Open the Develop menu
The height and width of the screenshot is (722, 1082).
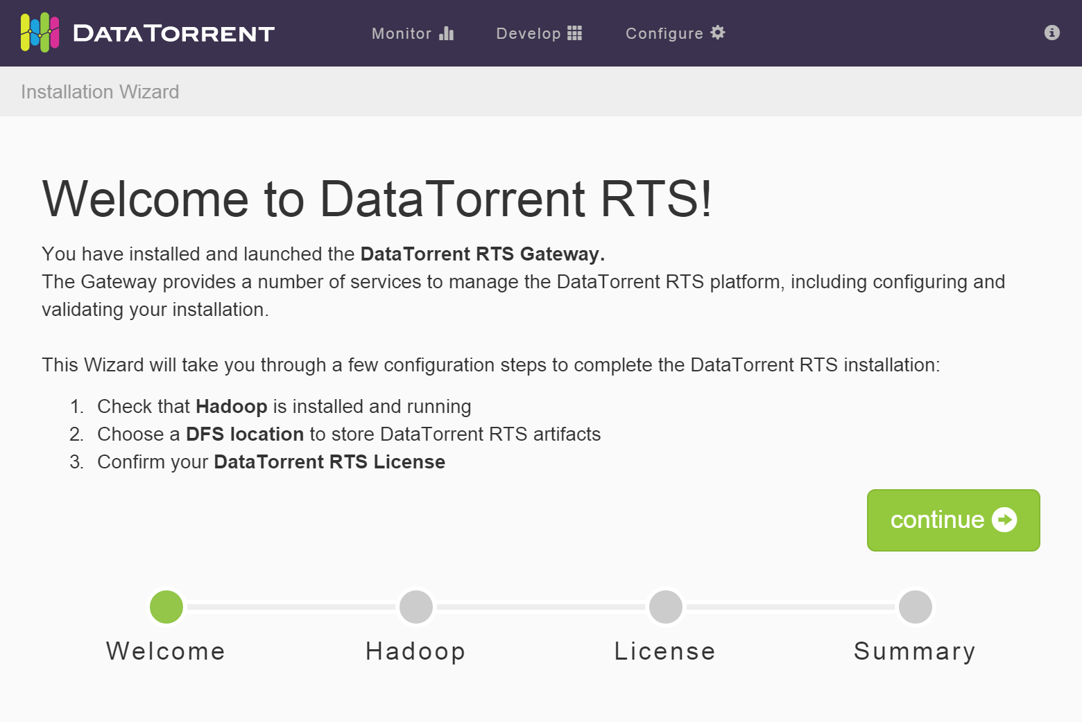tap(539, 33)
